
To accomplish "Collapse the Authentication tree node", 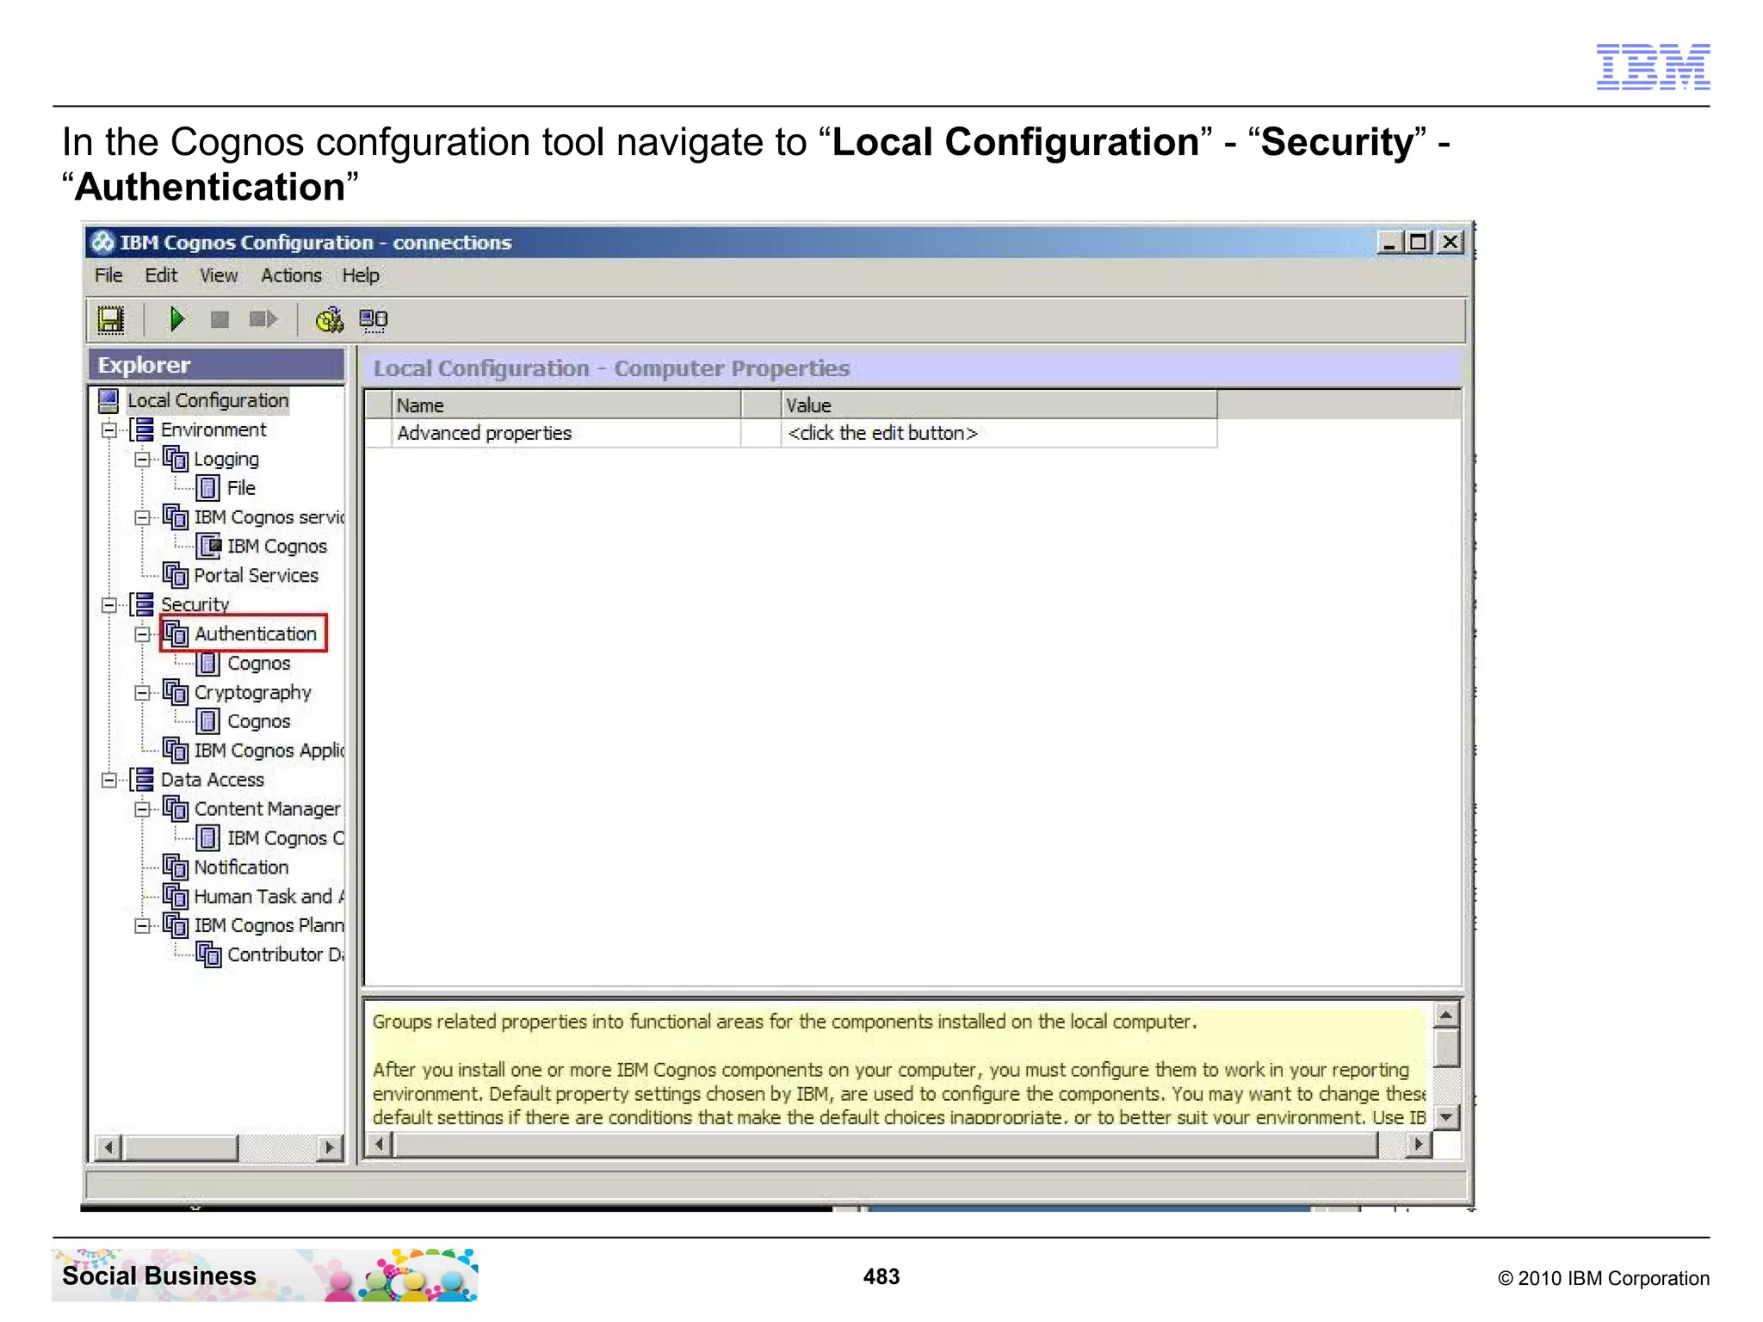I will tap(142, 634).
